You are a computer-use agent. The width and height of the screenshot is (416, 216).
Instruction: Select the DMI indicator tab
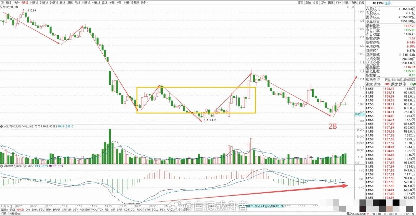point(28,210)
